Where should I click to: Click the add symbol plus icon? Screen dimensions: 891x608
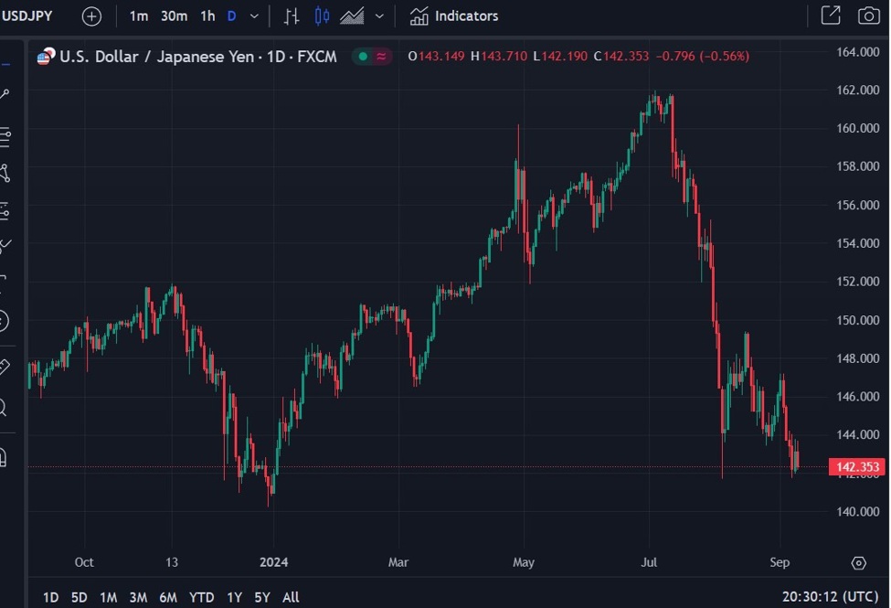[x=91, y=16]
